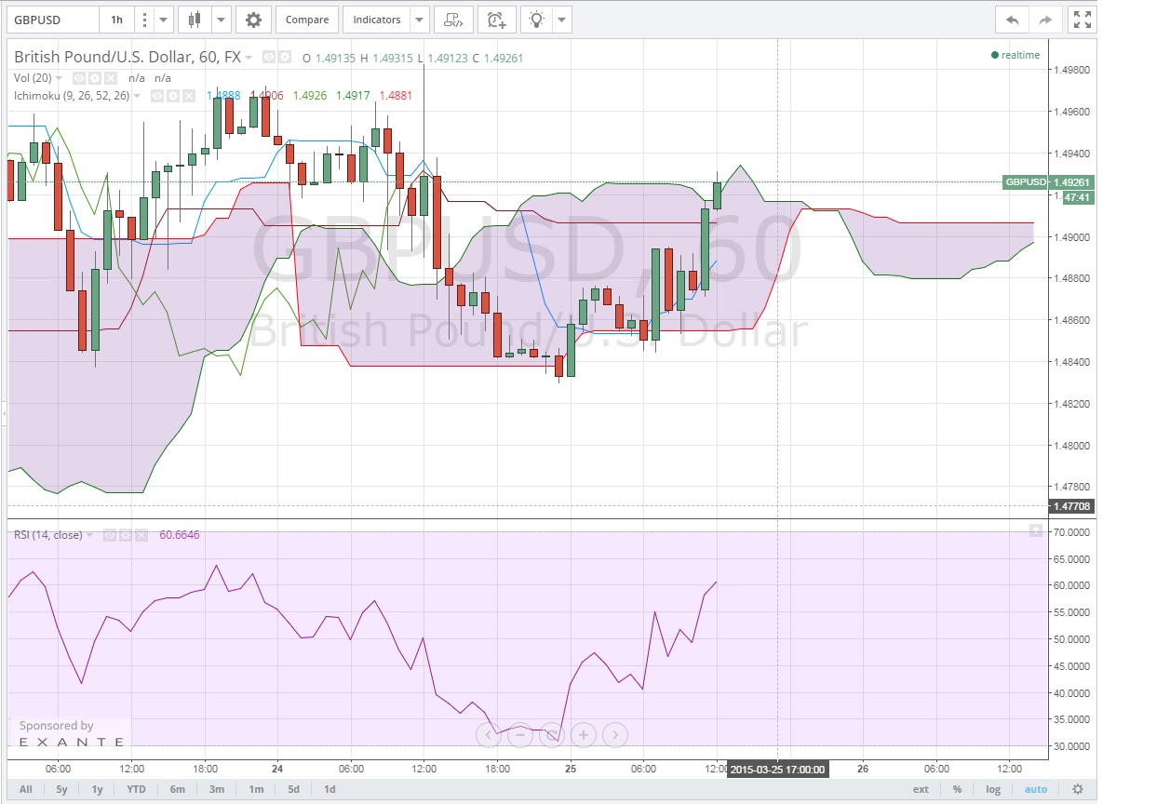Toggle RSI indicator visibility eye icon
Screen dimensions: 1170x804
109,535
